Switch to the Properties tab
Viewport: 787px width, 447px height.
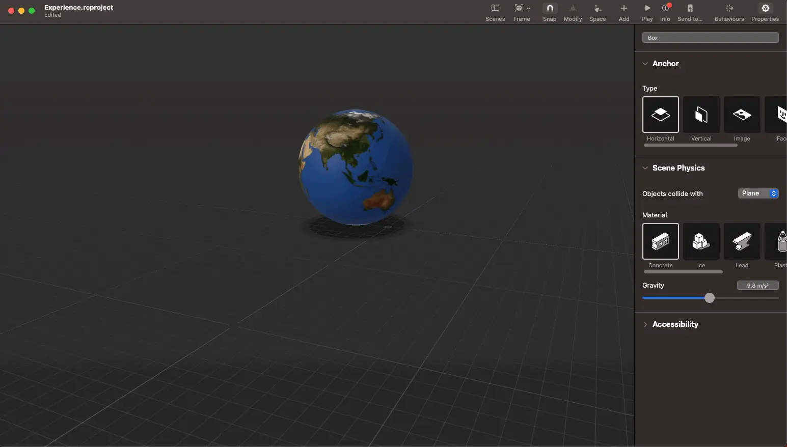pyautogui.click(x=765, y=12)
